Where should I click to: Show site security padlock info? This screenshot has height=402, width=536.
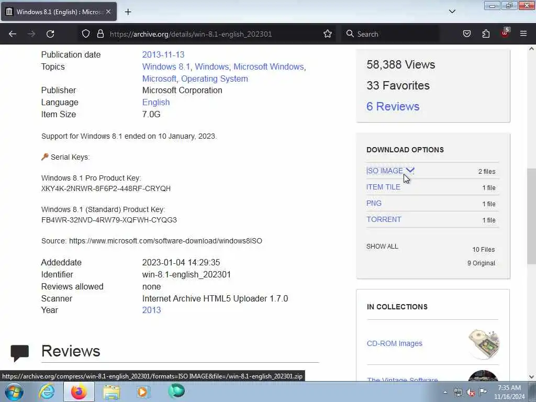(100, 34)
